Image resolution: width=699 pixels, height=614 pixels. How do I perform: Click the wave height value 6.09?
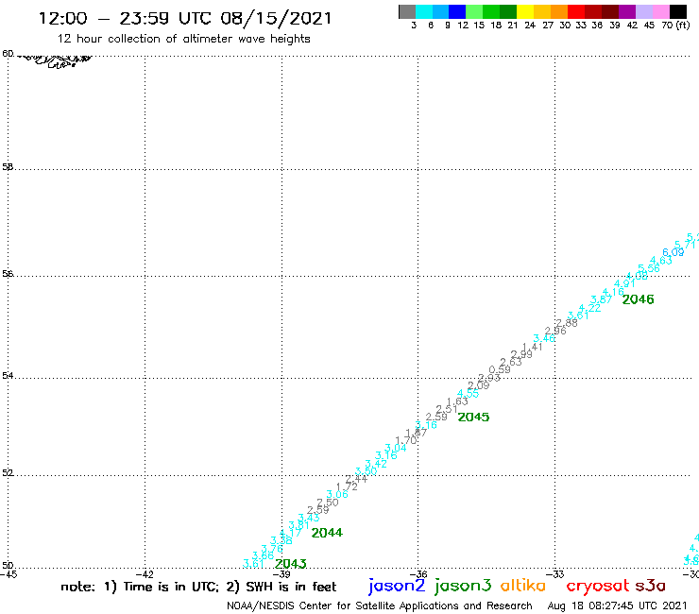(x=673, y=252)
